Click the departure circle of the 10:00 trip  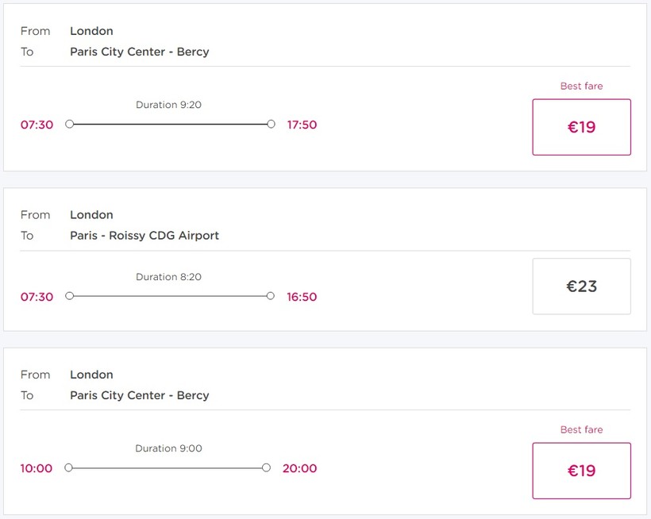(x=68, y=468)
